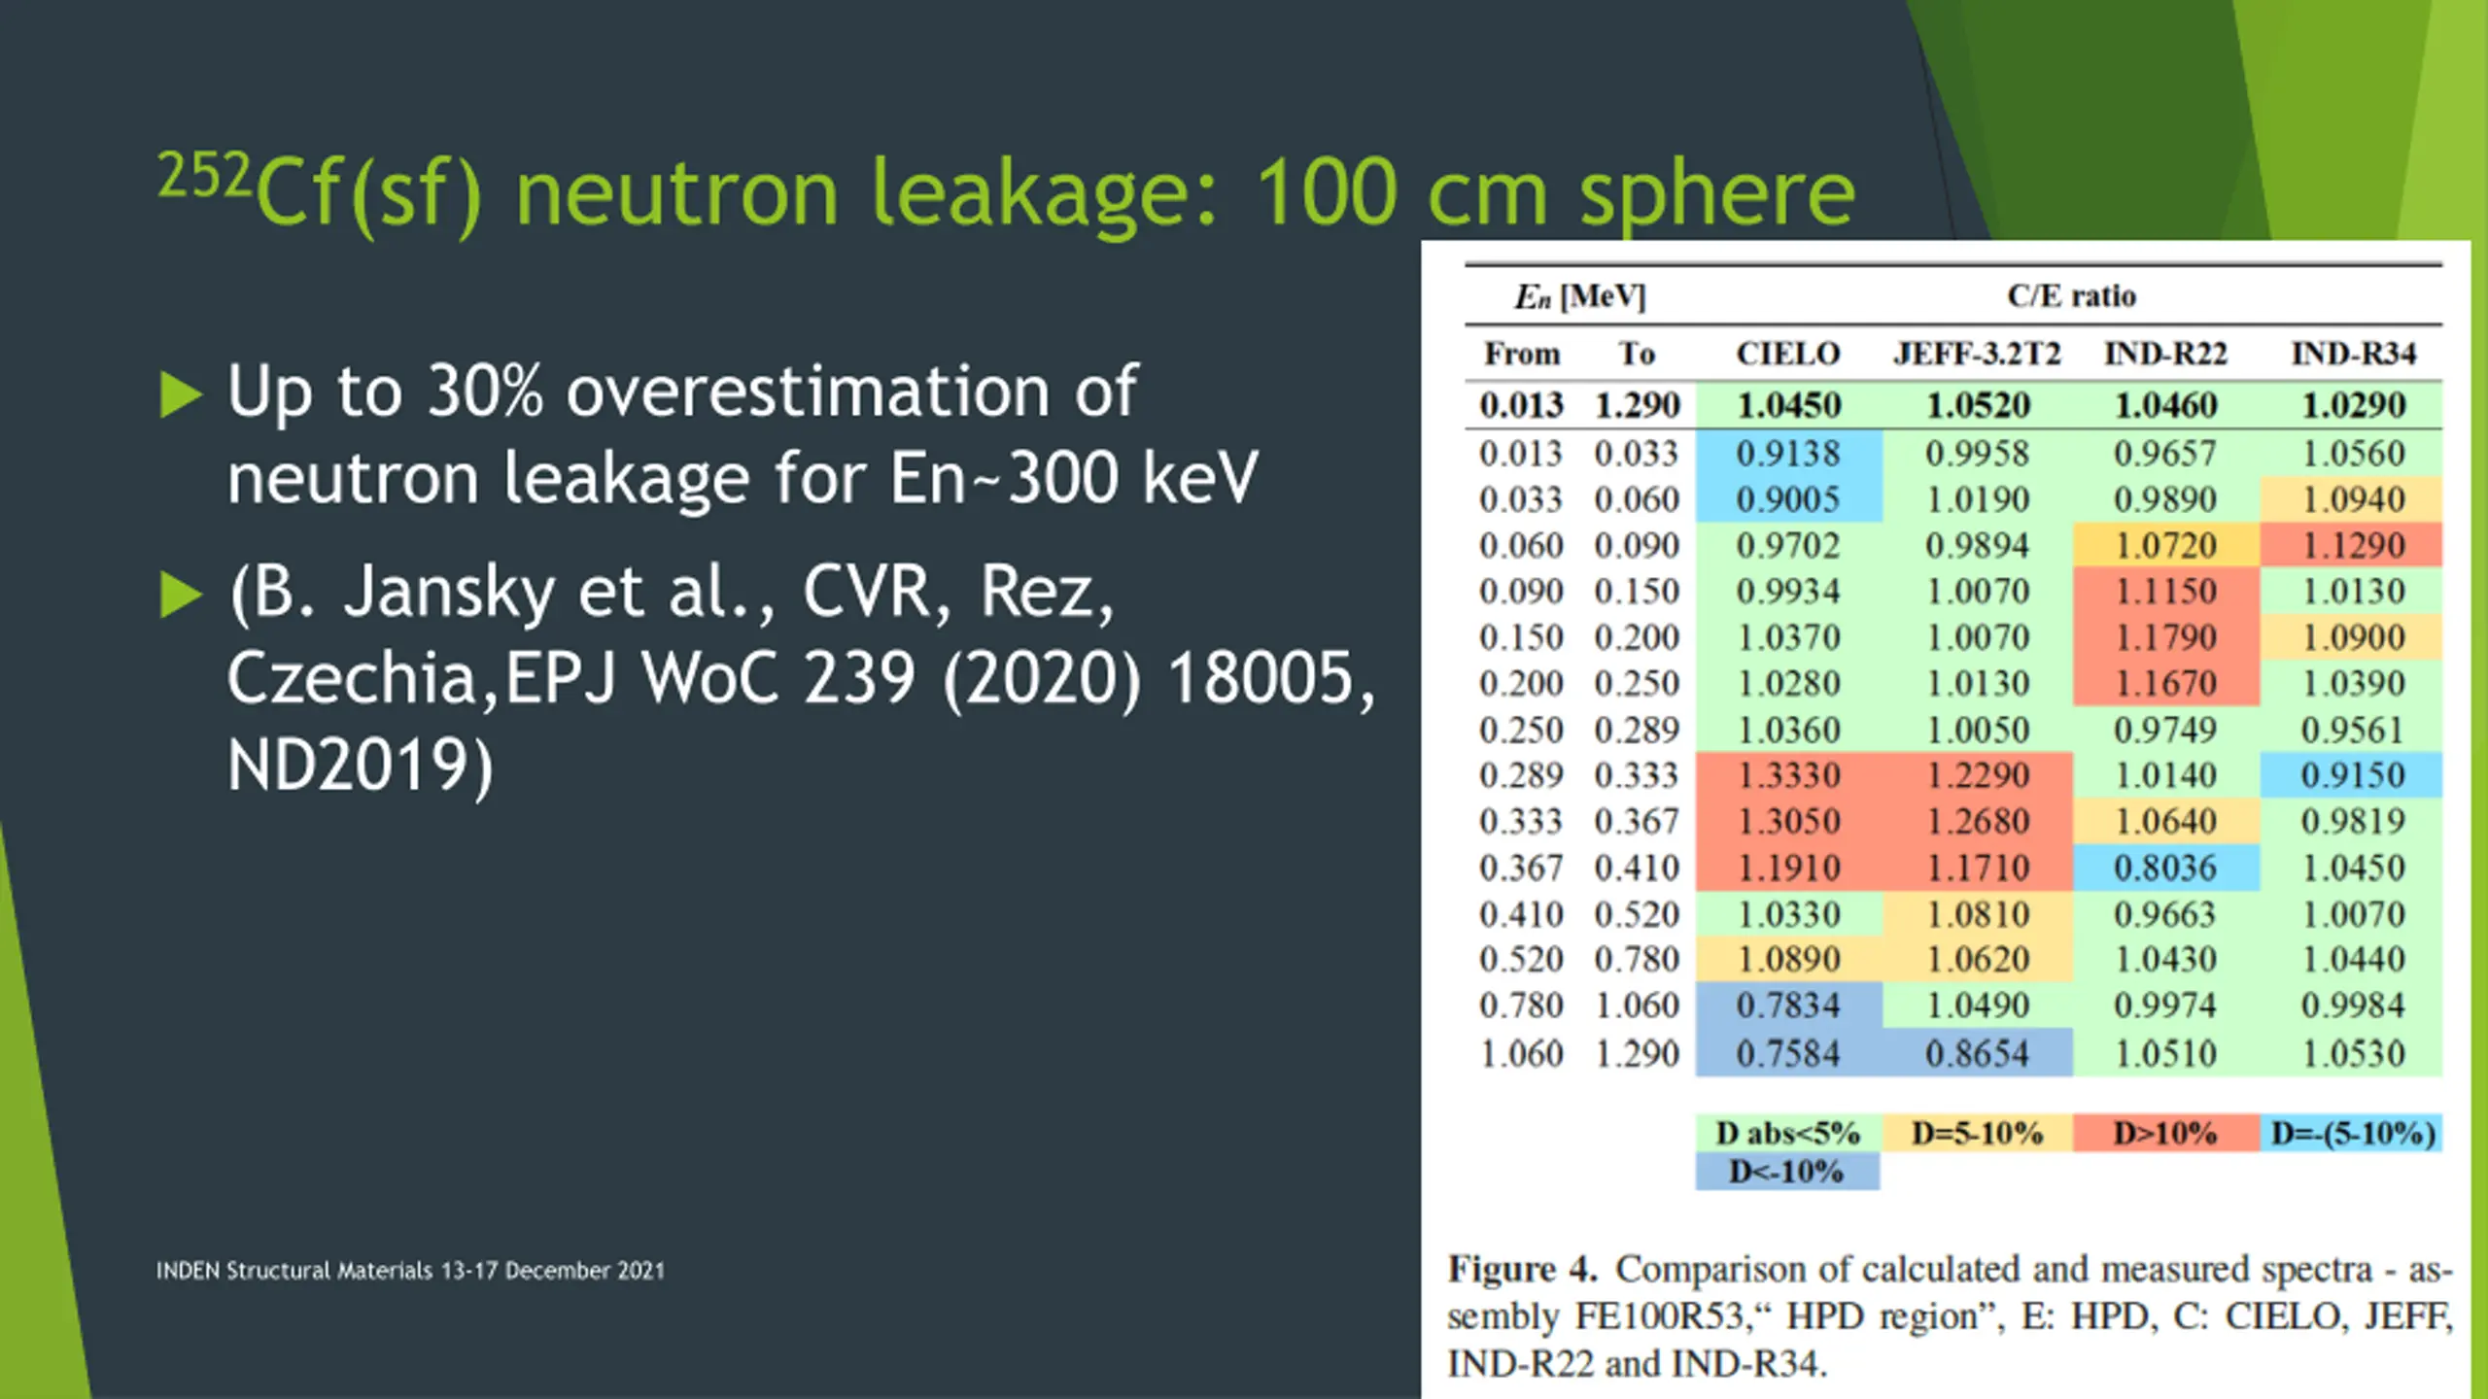
Task: Click the orange cell value 1.0720
Action: (2166, 546)
